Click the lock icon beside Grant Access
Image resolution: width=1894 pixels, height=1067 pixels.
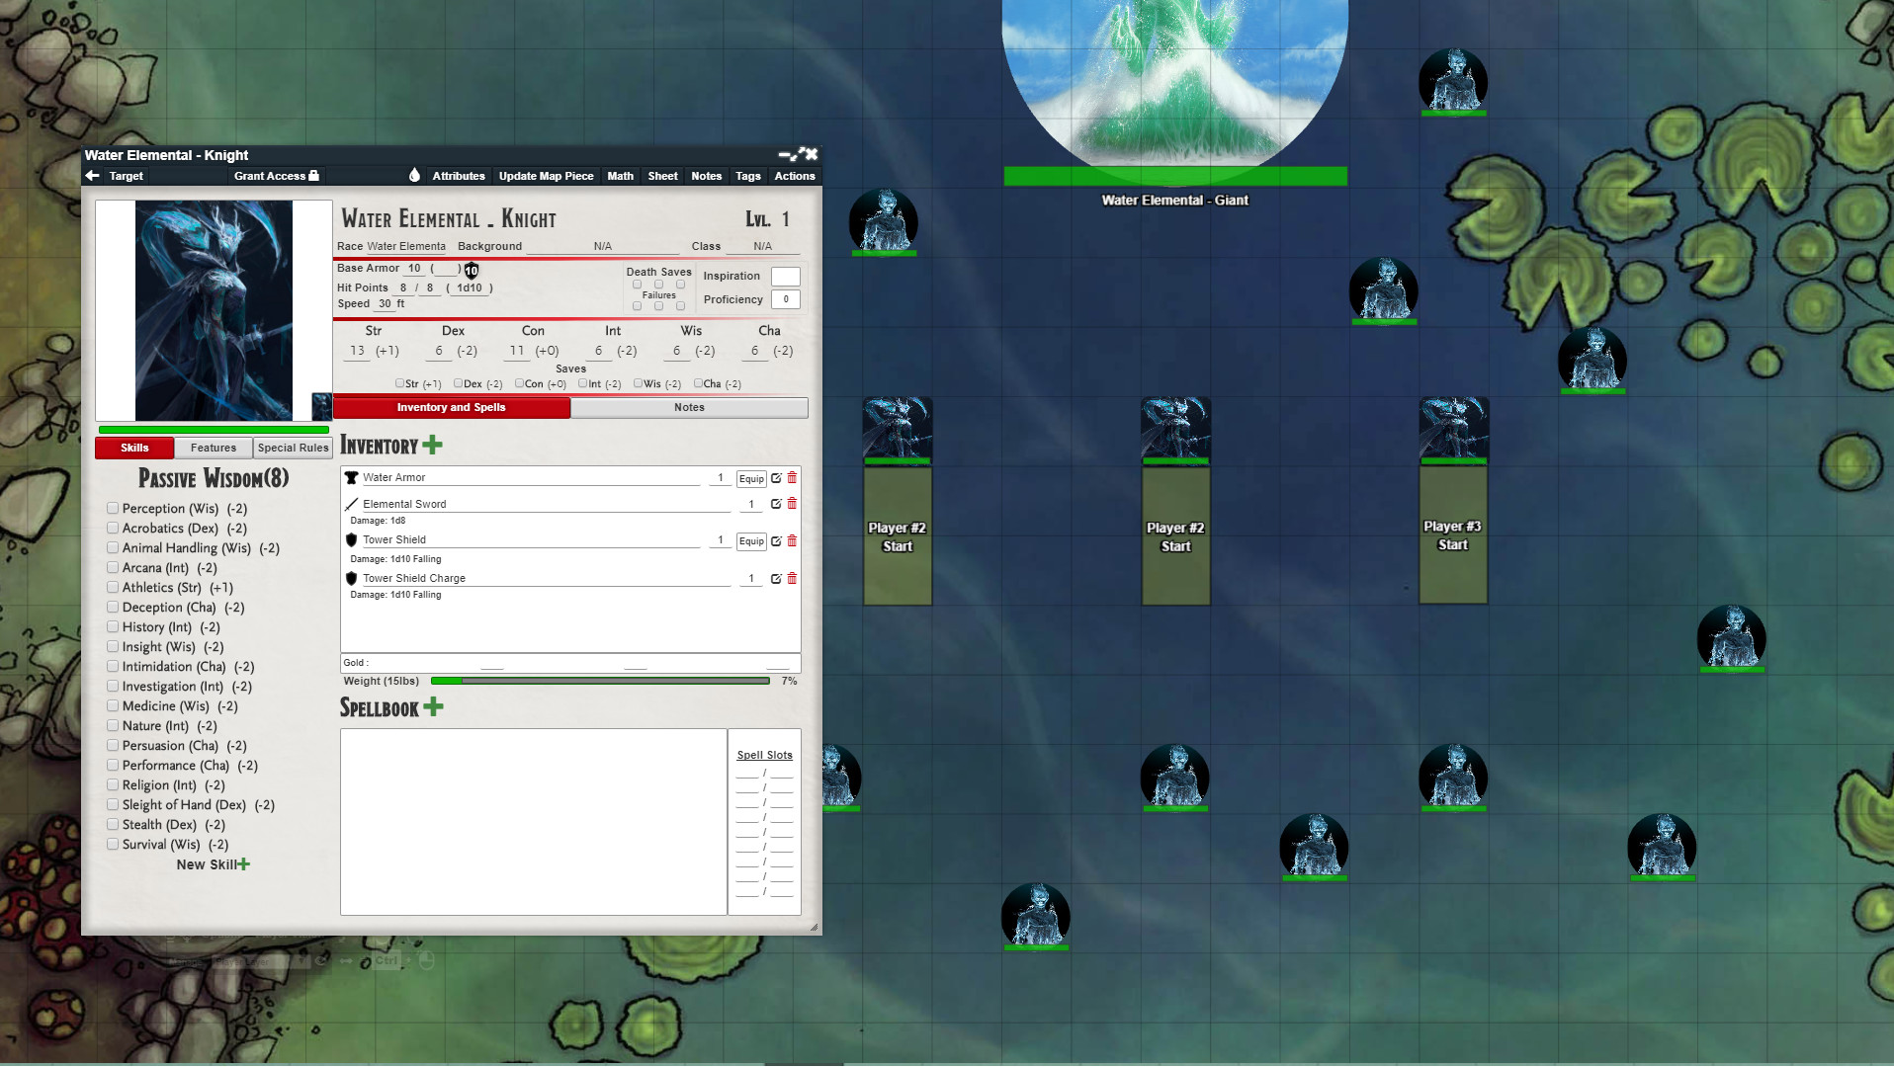312,175
